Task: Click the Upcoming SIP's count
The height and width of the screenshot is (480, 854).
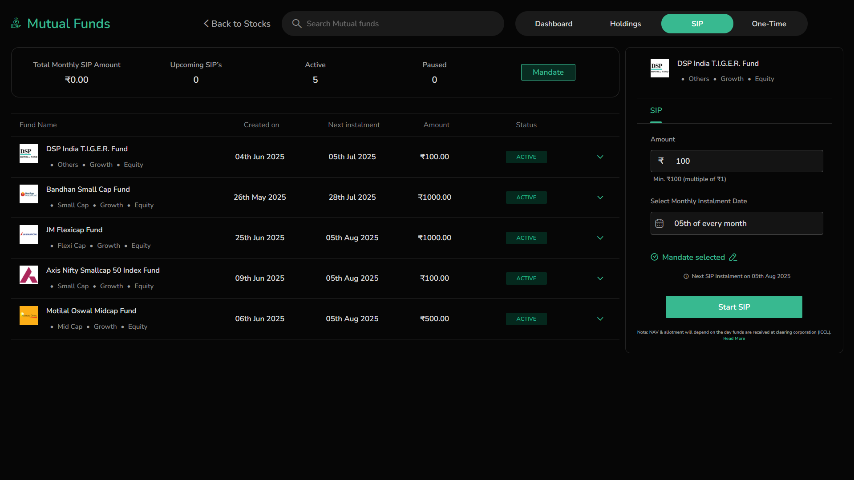Action: click(196, 80)
